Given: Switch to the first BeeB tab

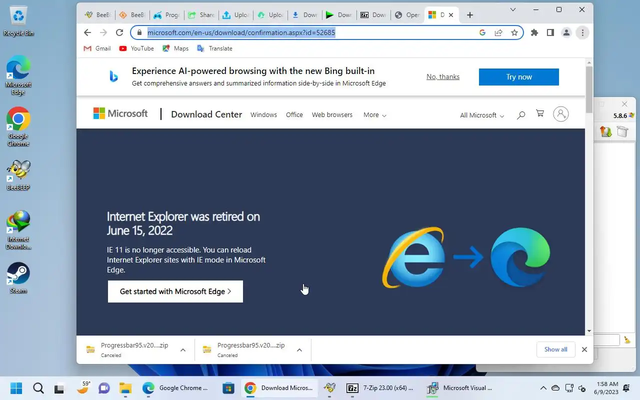Looking at the screenshot, I should pyautogui.click(x=98, y=15).
